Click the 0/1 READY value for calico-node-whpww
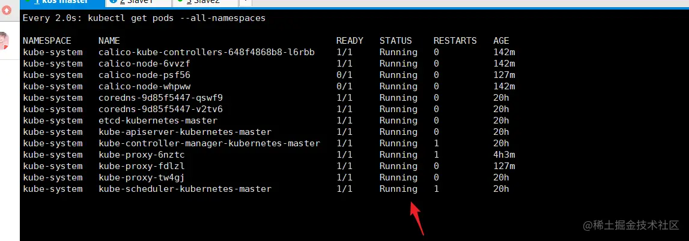 (x=344, y=86)
